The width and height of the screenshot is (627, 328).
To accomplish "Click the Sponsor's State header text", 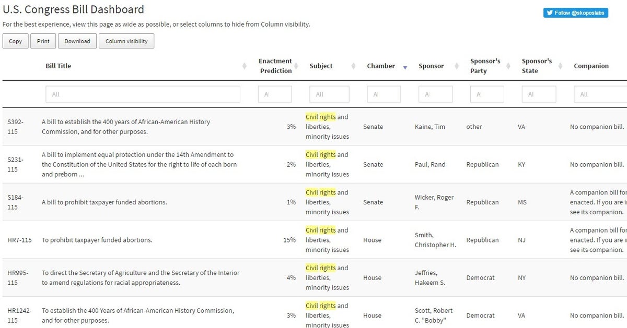I will pyautogui.click(x=537, y=66).
